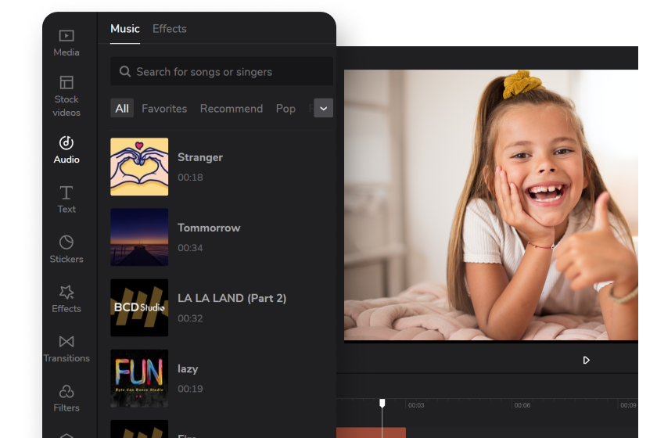Click the Tommorrow song title
The image size is (657, 438).
click(x=209, y=228)
